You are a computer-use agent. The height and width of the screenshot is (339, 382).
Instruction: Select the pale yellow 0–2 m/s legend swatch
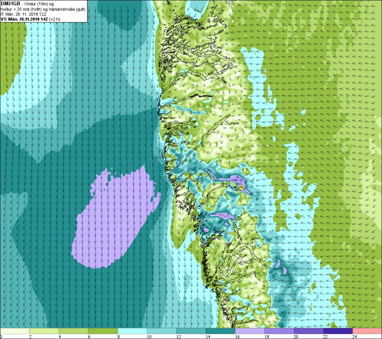(x=15, y=331)
